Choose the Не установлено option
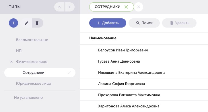 point(28,98)
